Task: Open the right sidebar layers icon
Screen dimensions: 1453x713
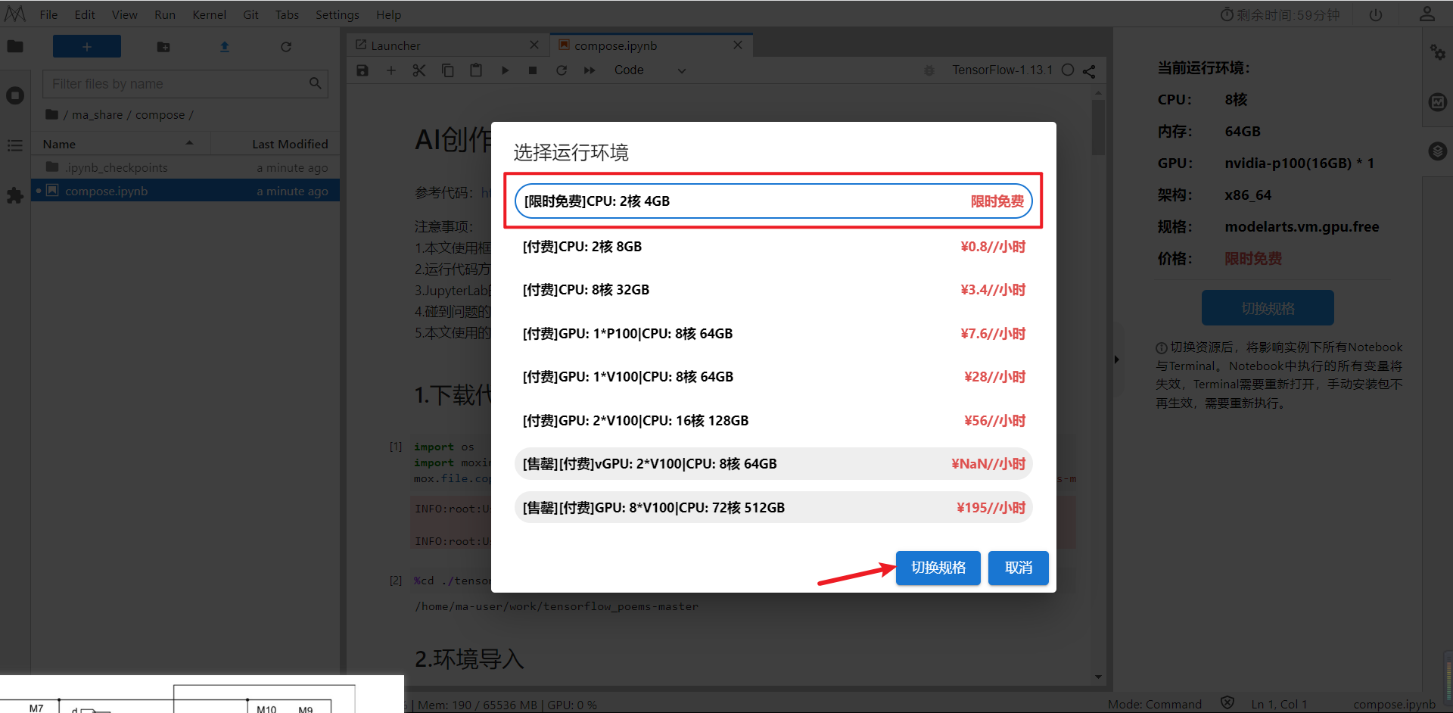Action: pyautogui.click(x=1438, y=151)
